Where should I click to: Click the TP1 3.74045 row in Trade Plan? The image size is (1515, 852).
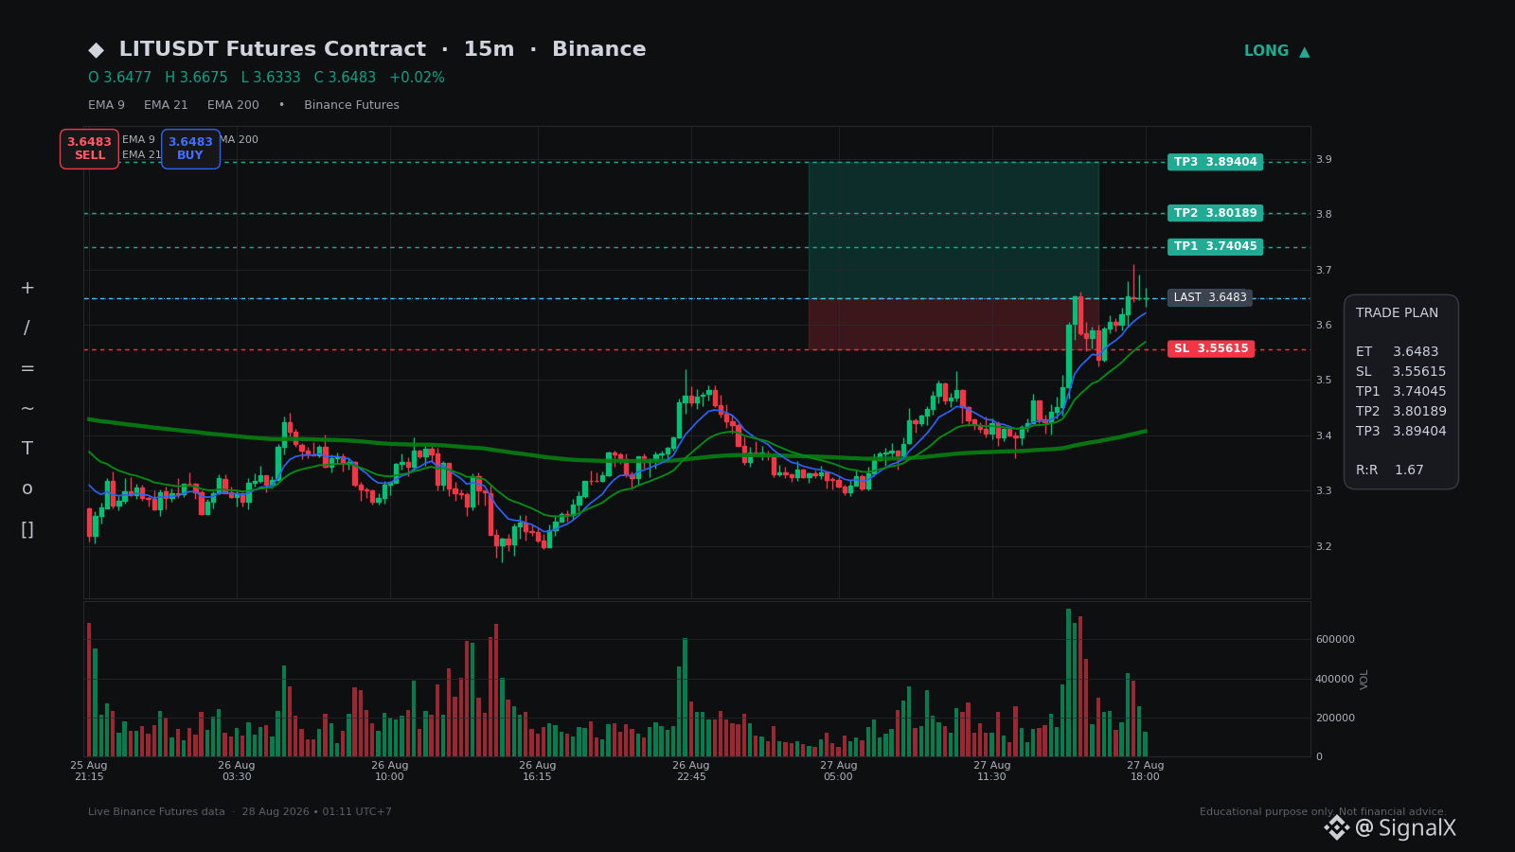1400,392
